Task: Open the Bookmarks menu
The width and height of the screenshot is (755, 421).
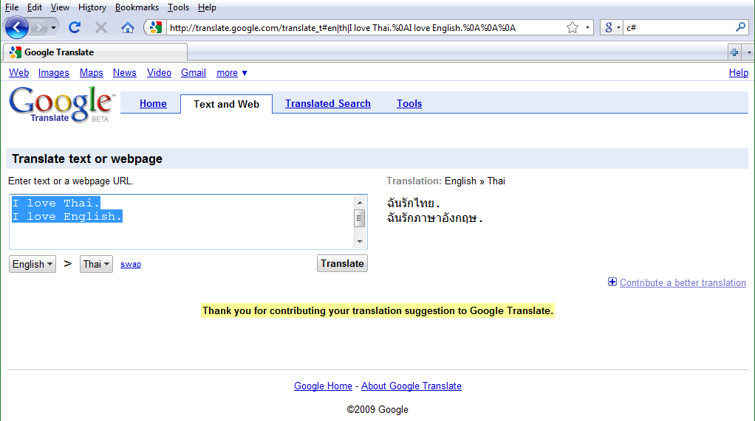Action: click(137, 7)
